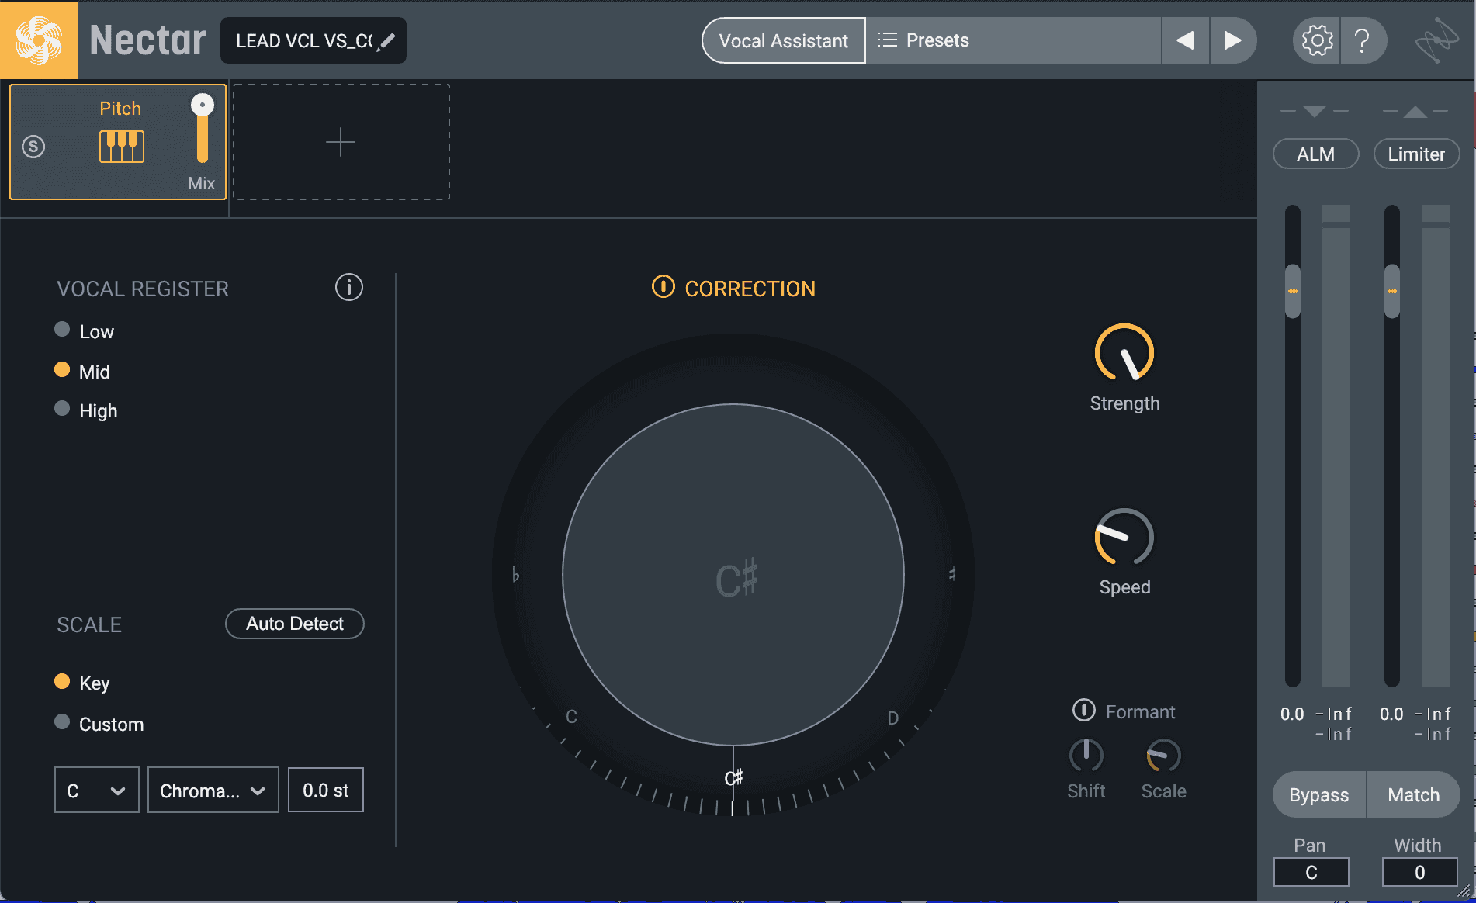Click the input gain down-triangle icon
The image size is (1476, 903).
1315,112
